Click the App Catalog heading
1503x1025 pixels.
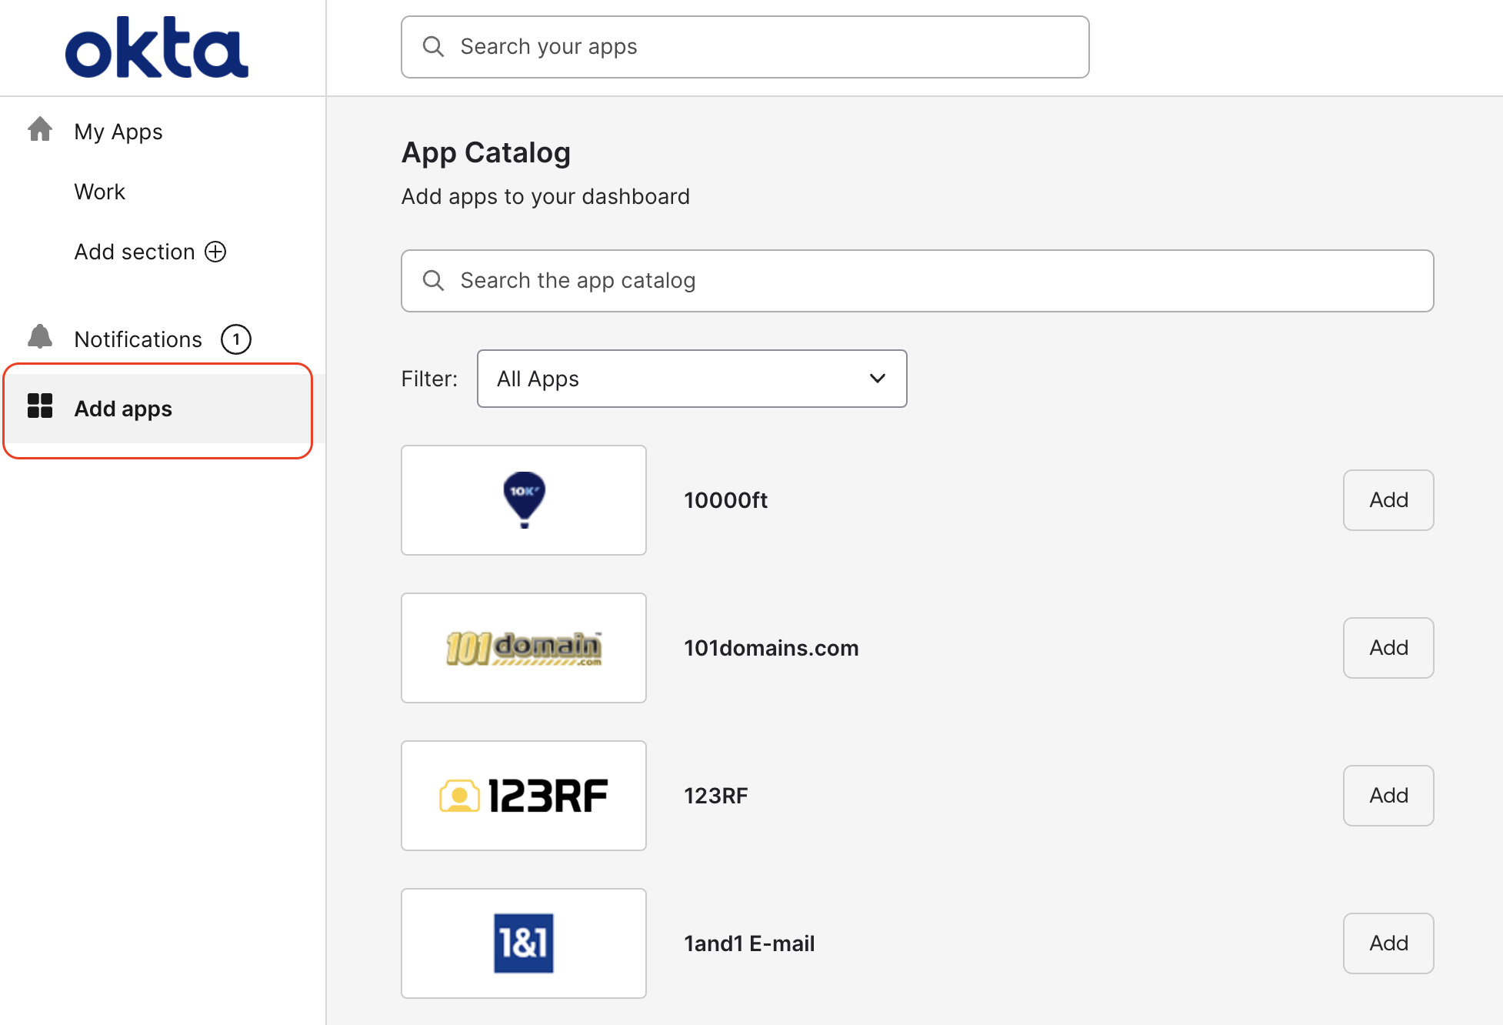(486, 152)
